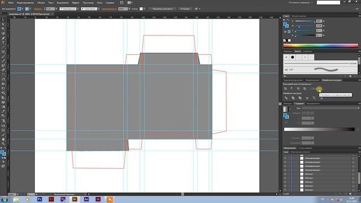Click target circle of topmost <Направляющая> row
Image resolution: width=361 pixels, height=203 pixels.
point(353,158)
